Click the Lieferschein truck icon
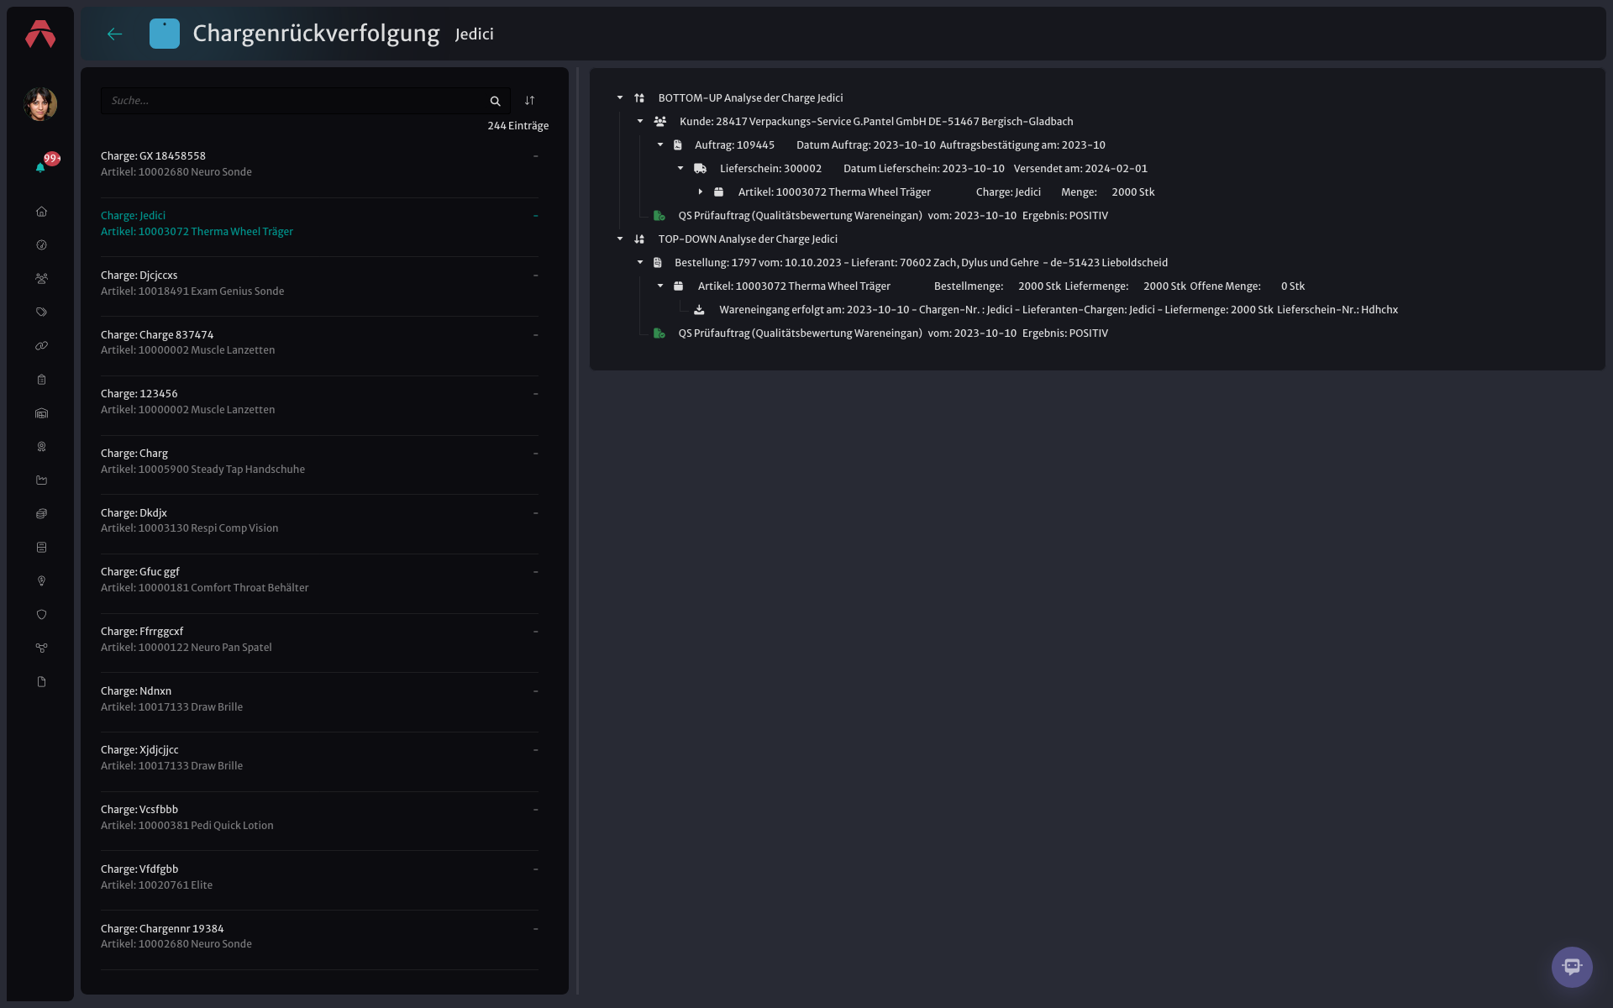Viewport: 1613px width, 1008px height. [700, 169]
